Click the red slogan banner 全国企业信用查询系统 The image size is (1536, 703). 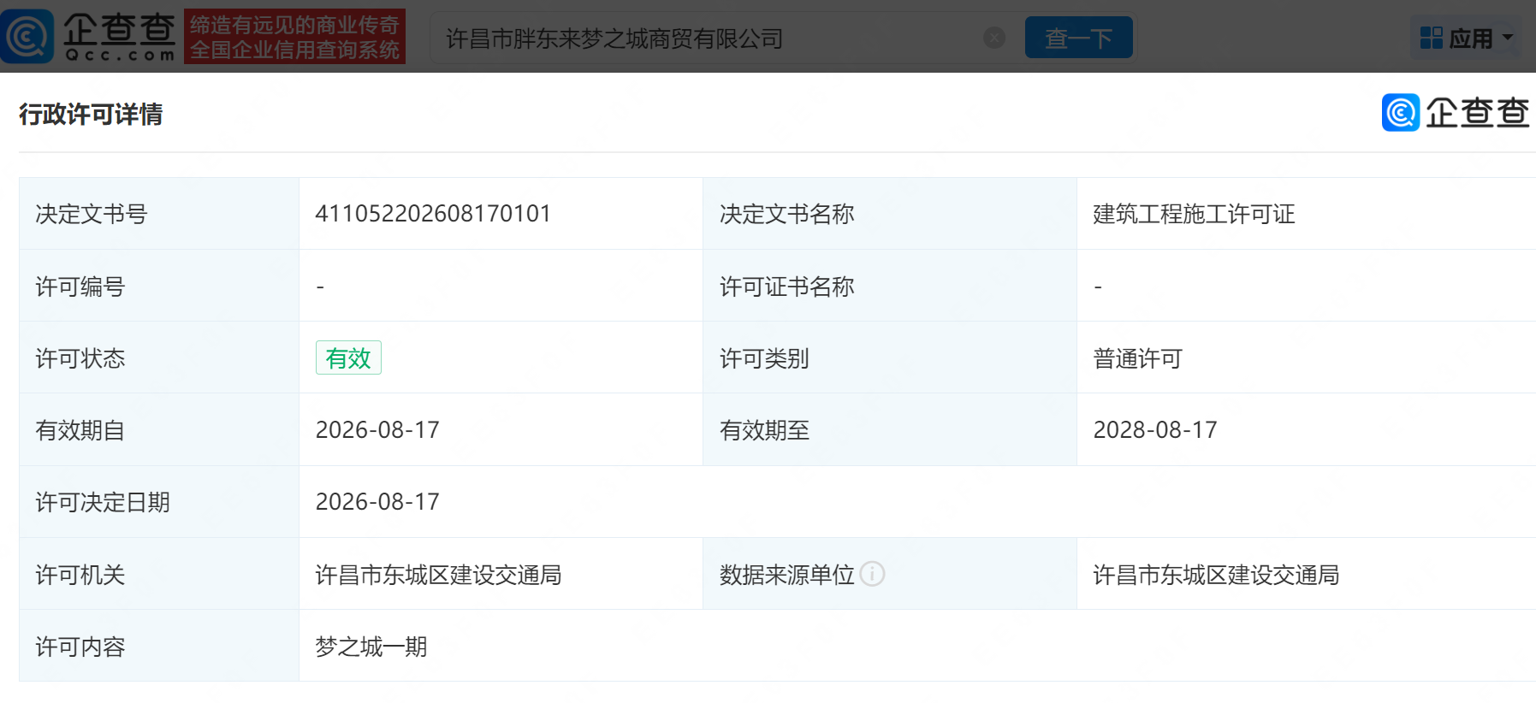(x=294, y=37)
